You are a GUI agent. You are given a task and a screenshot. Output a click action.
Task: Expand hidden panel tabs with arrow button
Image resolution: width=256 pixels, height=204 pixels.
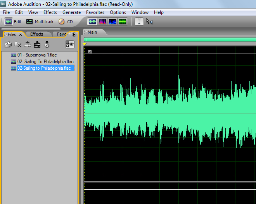point(74,34)
